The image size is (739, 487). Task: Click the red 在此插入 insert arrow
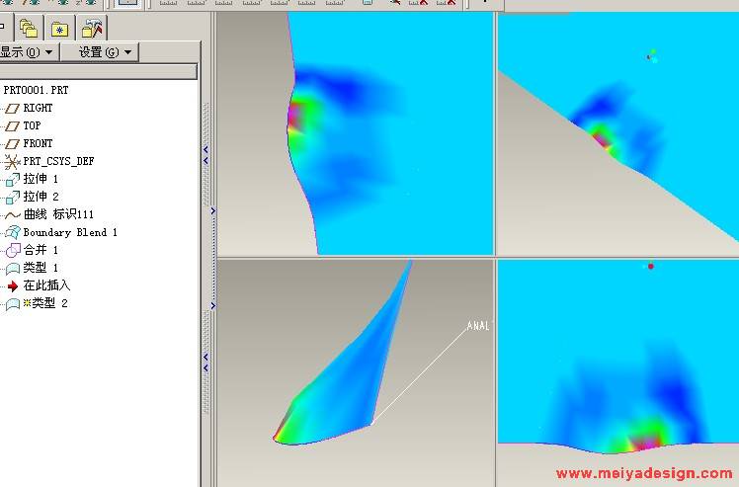pyautogui.click(x=13, y=286)
